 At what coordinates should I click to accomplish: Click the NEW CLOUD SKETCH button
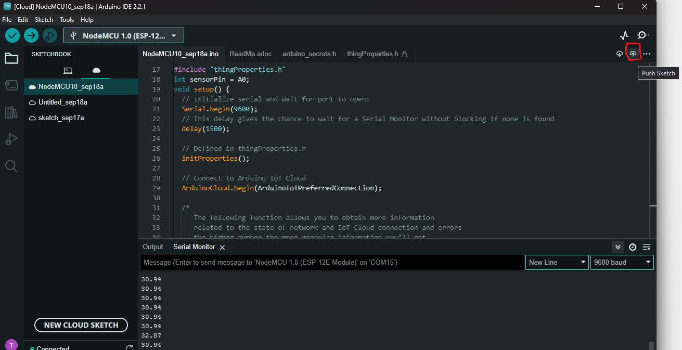[x=81, y=325]
